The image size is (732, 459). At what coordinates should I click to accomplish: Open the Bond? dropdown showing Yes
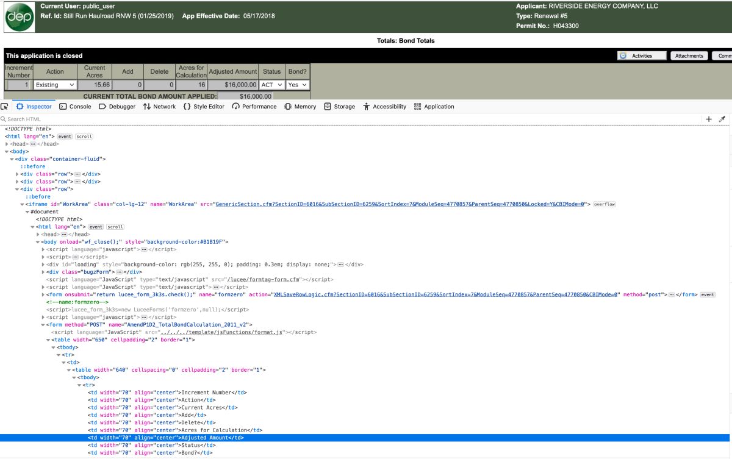(298, 85)
